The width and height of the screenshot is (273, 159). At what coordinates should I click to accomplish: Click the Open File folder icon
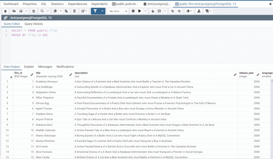pyautogui.click(x=14, y=11)
